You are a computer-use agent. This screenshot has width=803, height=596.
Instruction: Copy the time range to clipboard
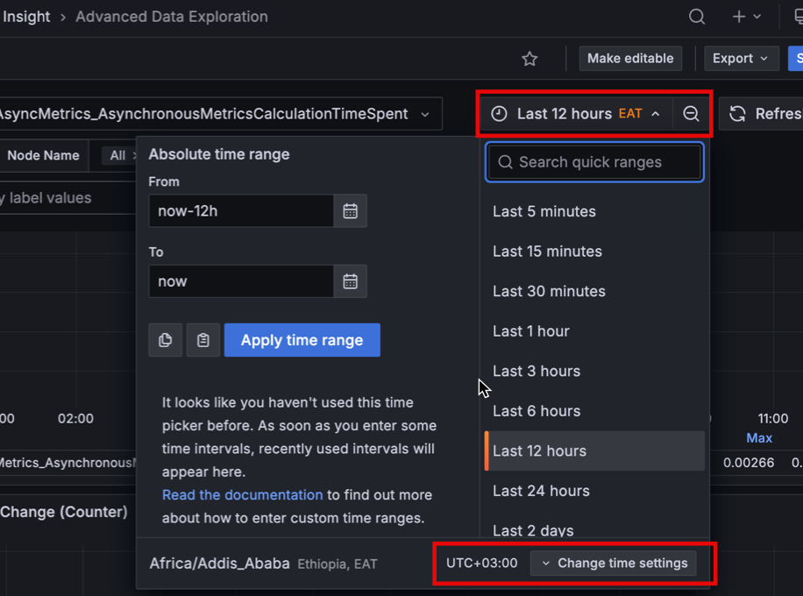tap(166, 340)
